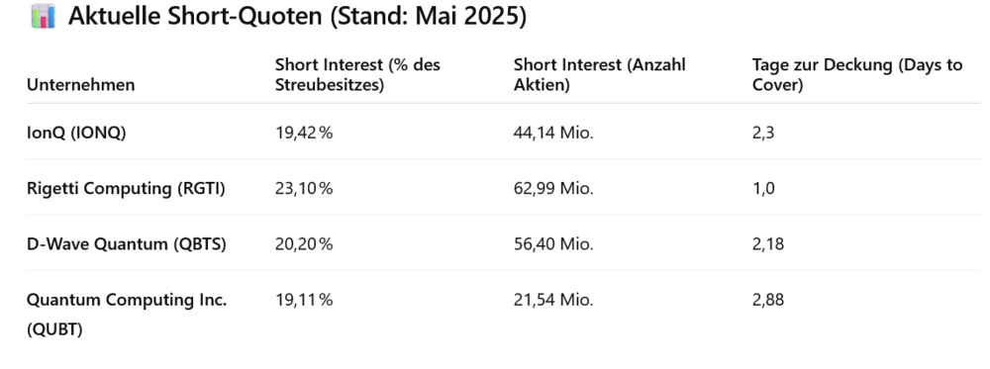990x369 pixels.
Task: Click the Tage zur Deckung header
Action: (x=856, y=74)
